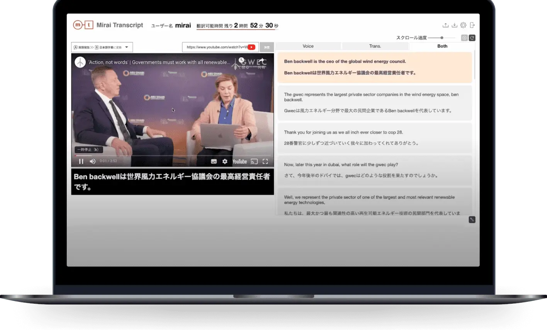This screenshot has height=330, width=547.
Task: Switch to the Voice tab
Action: point(308,46)
